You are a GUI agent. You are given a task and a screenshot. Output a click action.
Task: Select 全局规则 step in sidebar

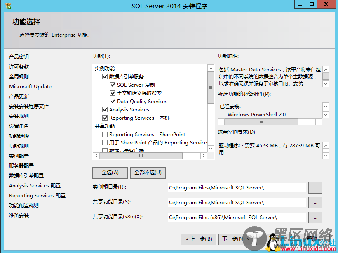(19, 77)
